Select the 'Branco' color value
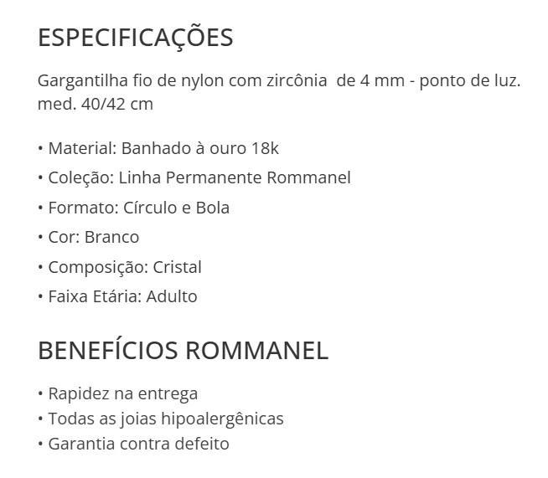 111,237
